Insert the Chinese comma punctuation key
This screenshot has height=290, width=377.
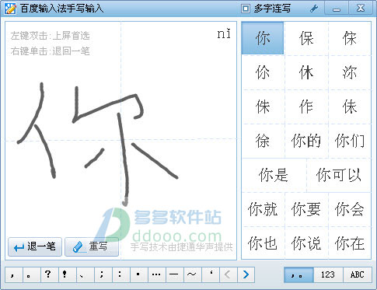coord(13,274)
